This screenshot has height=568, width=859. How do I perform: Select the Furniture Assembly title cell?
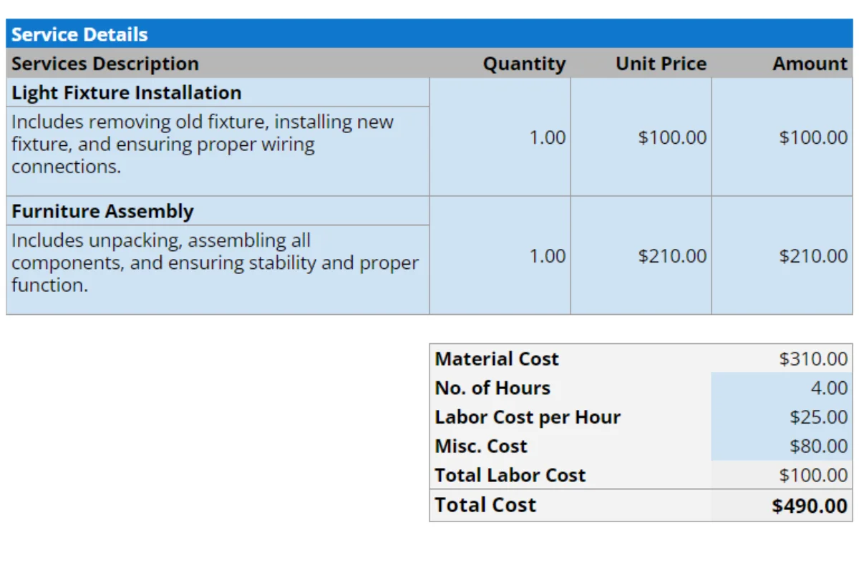click(102, 212)
